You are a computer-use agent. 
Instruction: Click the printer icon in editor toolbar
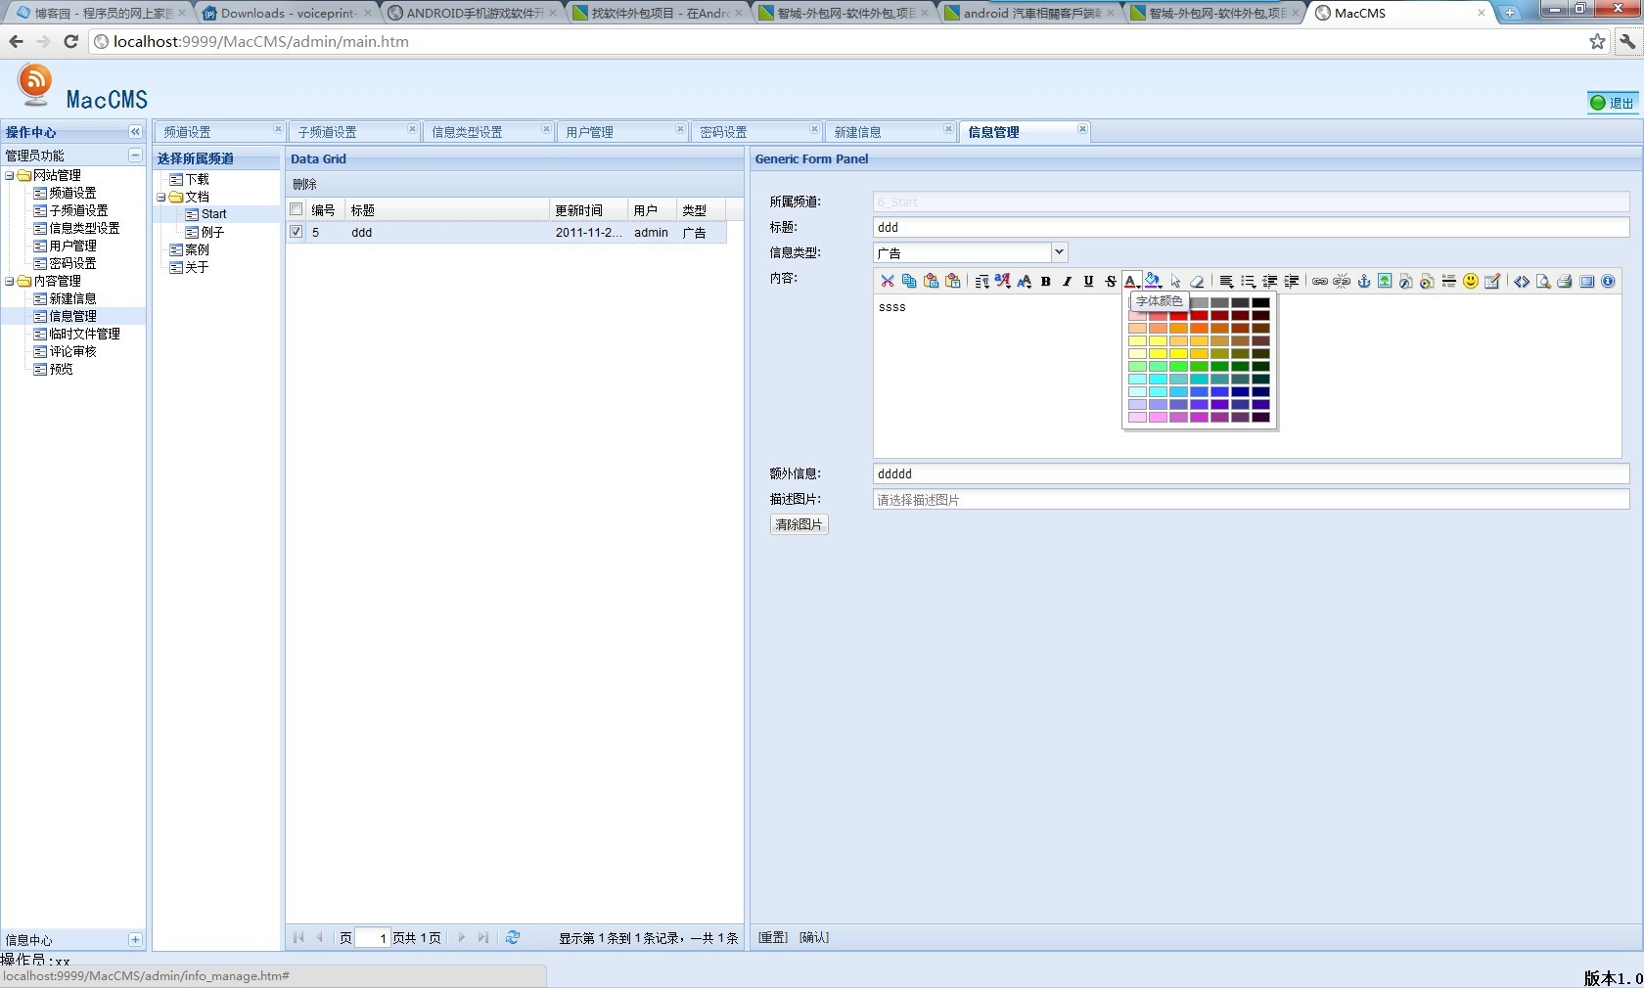[1565, 281]
